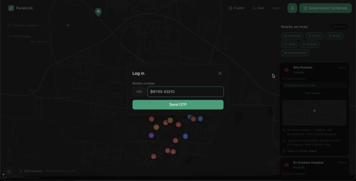Toggle the Hospital filter chip
Viewport: 356px width, 181px height.
coord(292,36)
